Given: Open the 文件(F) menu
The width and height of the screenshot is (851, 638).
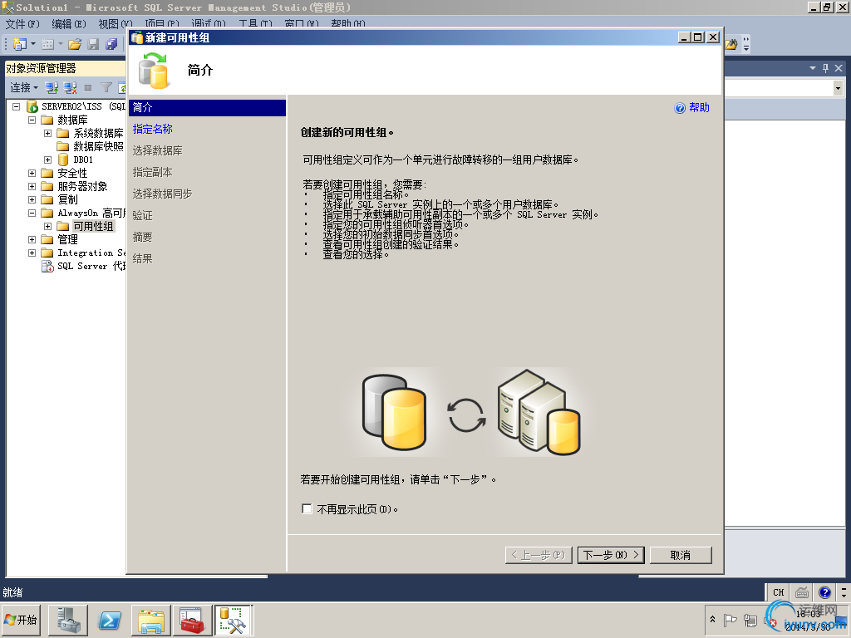Looking at the screenshot, I should pos(22,24).
